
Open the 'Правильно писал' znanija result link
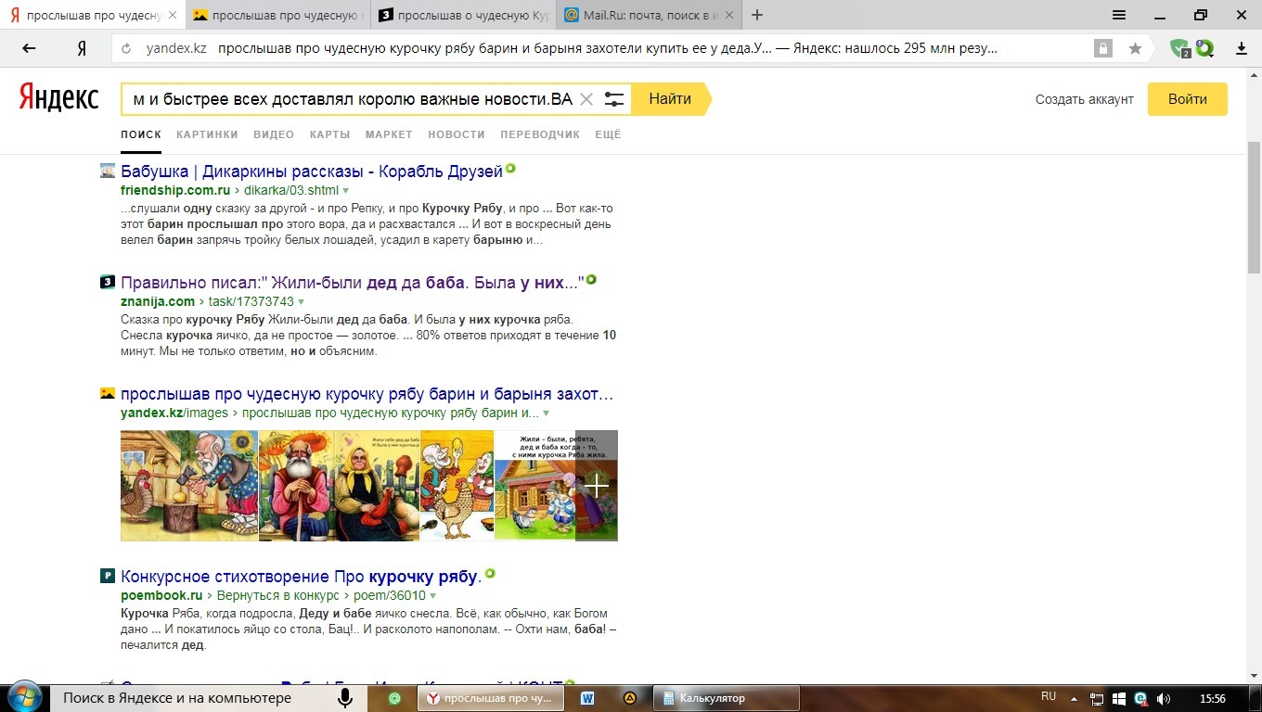coord(353,282)
